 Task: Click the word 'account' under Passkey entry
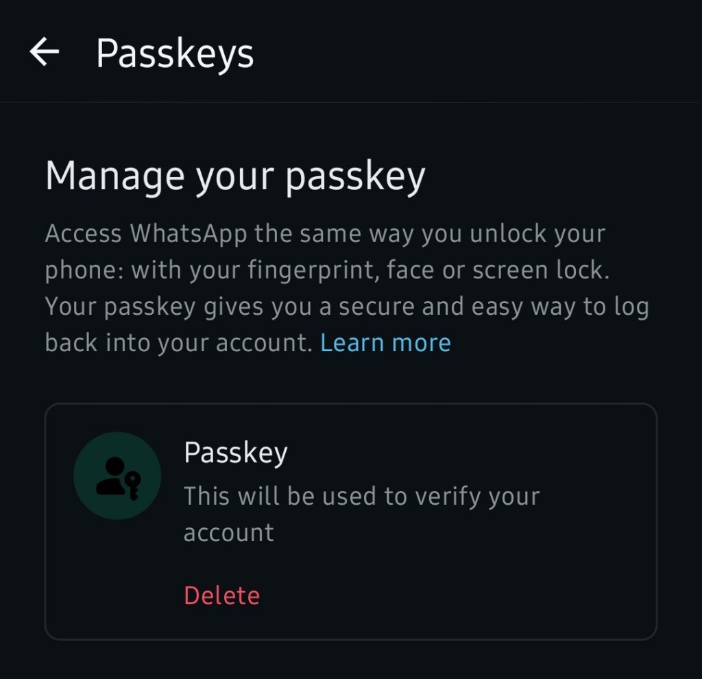click(x=228, y=533)
